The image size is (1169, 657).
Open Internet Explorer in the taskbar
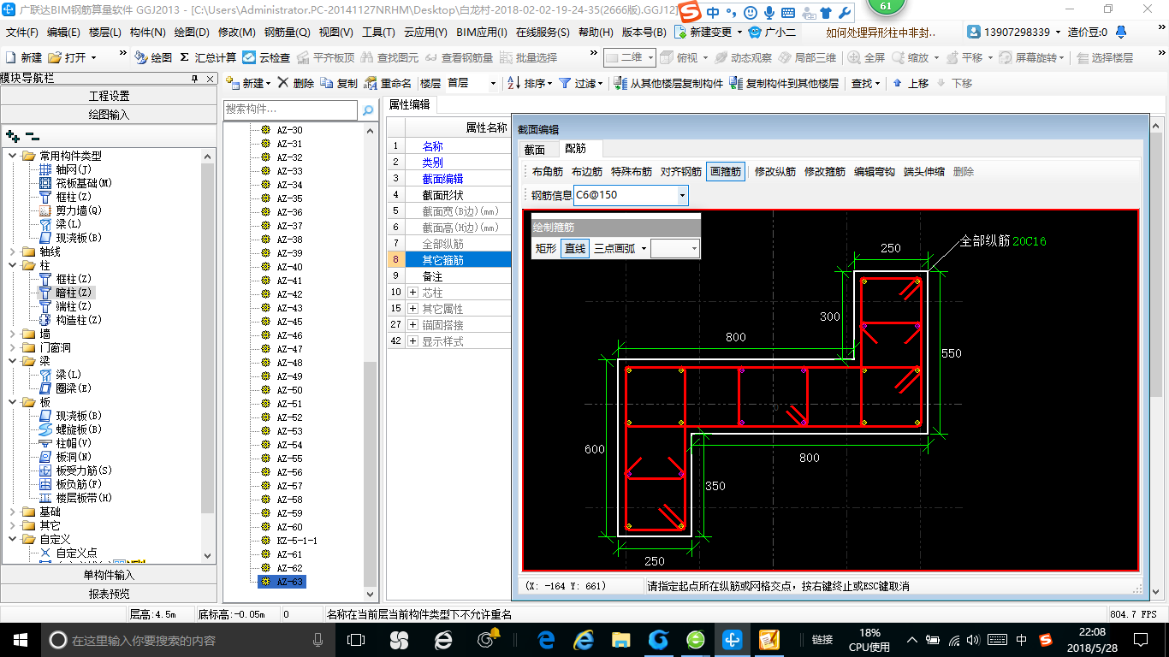pyautogui.click(x=584, y=639)
